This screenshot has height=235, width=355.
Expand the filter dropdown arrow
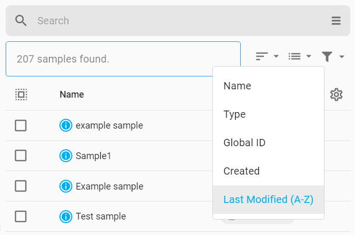(342, 56)
